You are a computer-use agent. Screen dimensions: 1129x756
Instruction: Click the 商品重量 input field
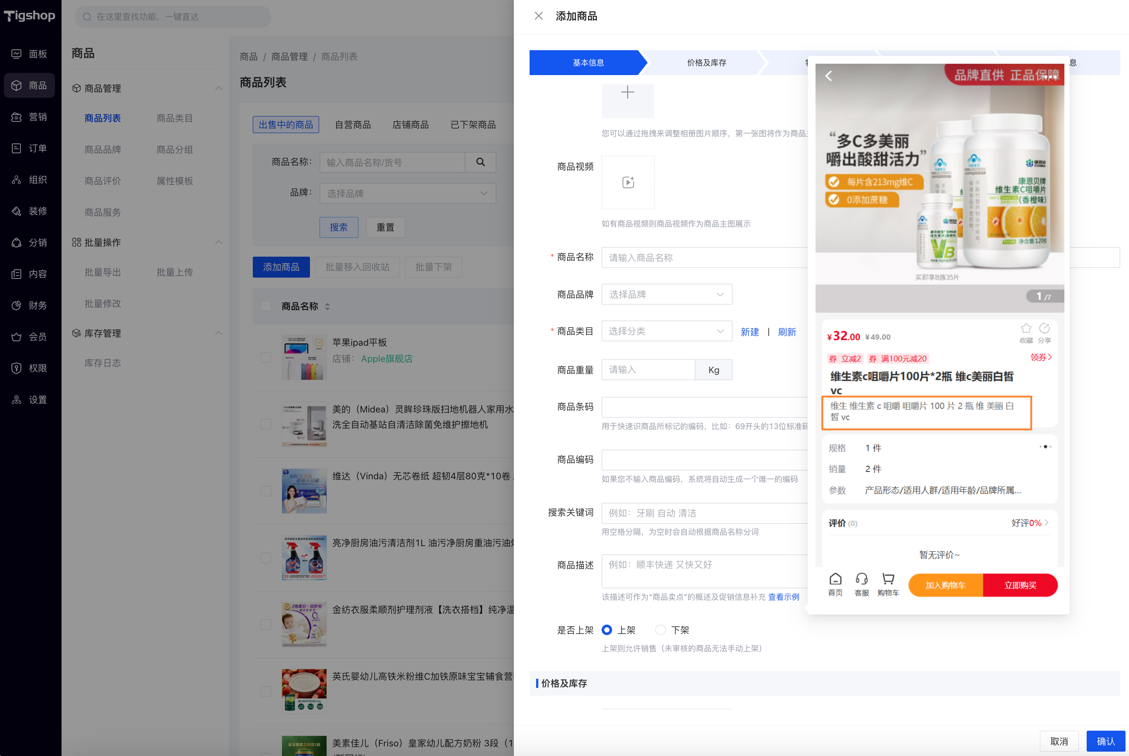point(648,370)
